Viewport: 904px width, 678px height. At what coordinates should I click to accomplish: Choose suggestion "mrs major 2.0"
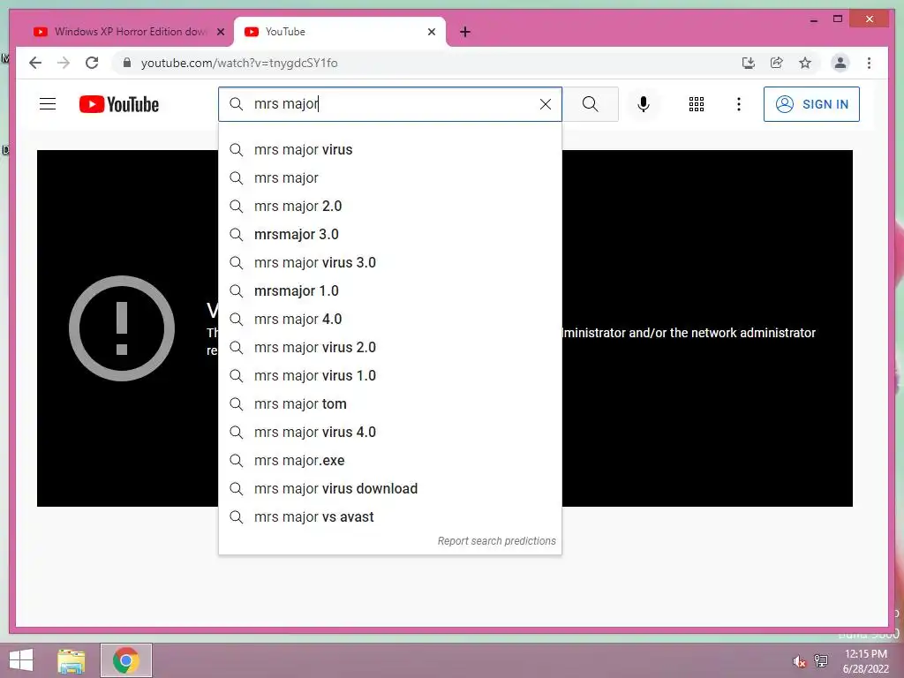point(390,207)
